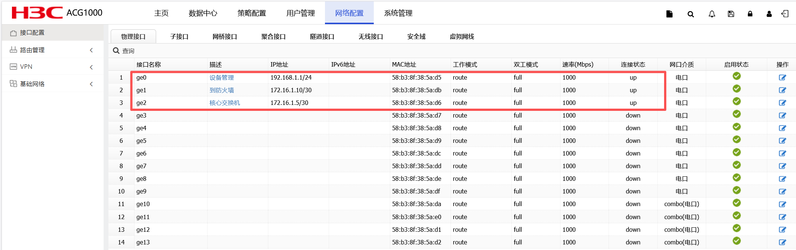Toggle enabled status of ge3 interface

pyautogui.click(x=736, y=114)
